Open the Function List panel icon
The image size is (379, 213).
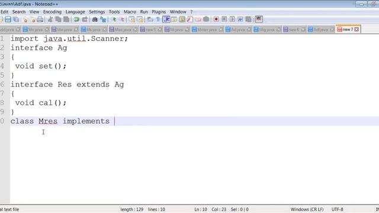coord(190,20)
